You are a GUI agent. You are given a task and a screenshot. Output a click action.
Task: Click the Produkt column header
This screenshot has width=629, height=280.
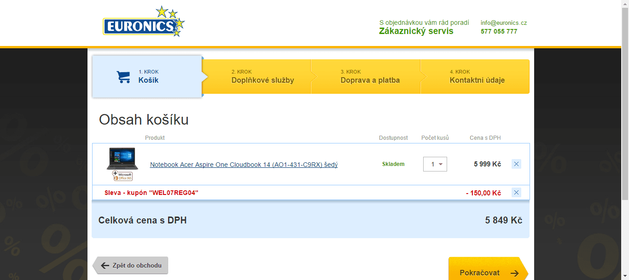tap(155, 138)
